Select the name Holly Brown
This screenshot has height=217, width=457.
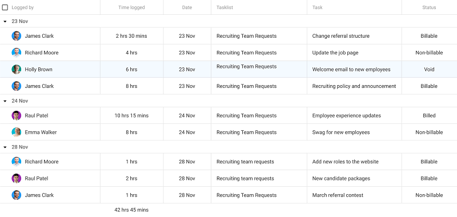(38, 69)
